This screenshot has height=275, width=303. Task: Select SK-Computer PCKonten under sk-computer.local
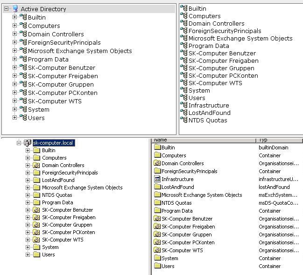tap(69, 232)
